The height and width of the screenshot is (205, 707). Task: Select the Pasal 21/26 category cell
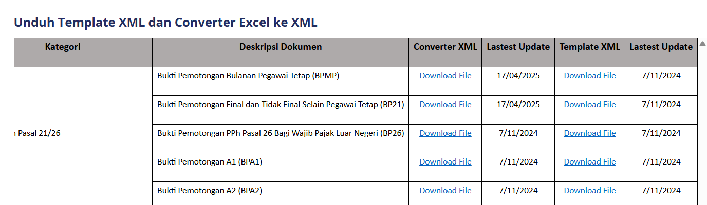(37, 133)
